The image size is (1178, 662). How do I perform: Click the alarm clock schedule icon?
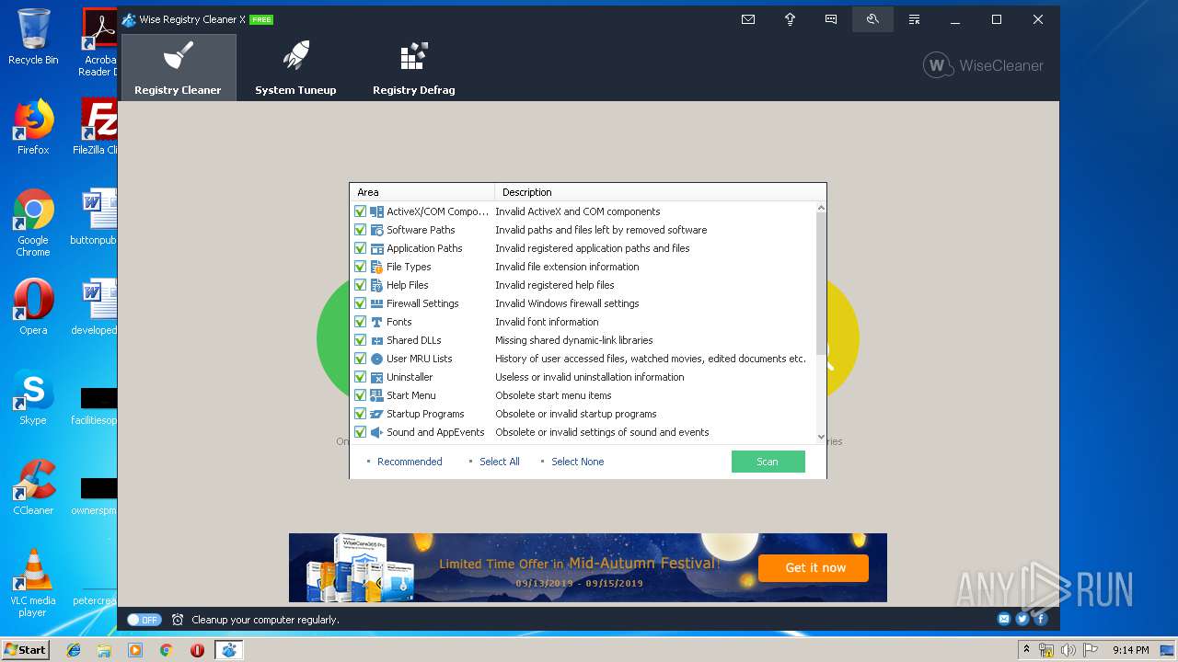click(178, 620)
